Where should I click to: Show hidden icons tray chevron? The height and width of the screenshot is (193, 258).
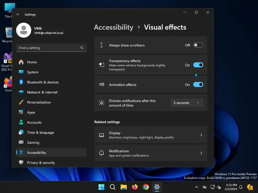[x=197, y=187]
